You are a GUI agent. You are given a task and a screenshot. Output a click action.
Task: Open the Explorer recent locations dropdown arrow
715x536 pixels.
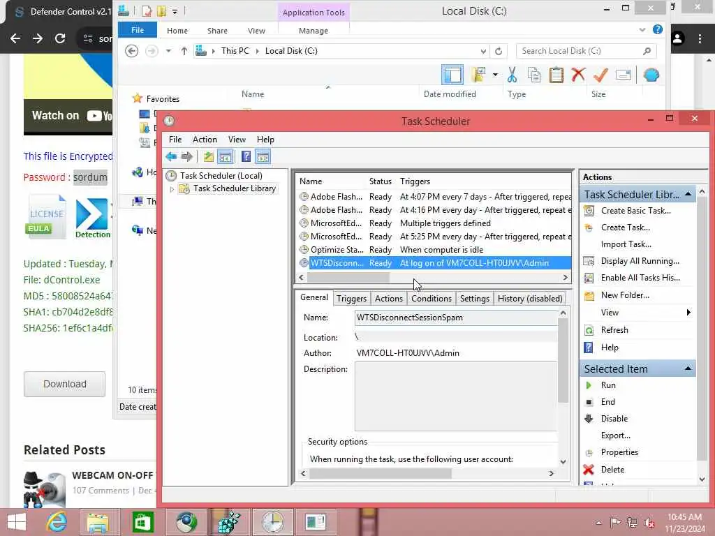point(168,51)
